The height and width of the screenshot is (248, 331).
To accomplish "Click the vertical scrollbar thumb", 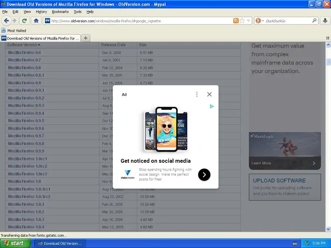I will (x=328, y=62).
